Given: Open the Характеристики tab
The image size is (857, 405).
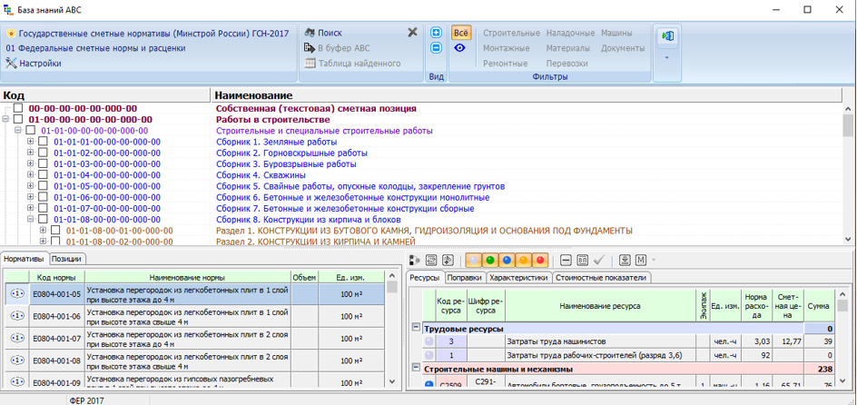Looking at the screenshot, I should pos(518,278).
